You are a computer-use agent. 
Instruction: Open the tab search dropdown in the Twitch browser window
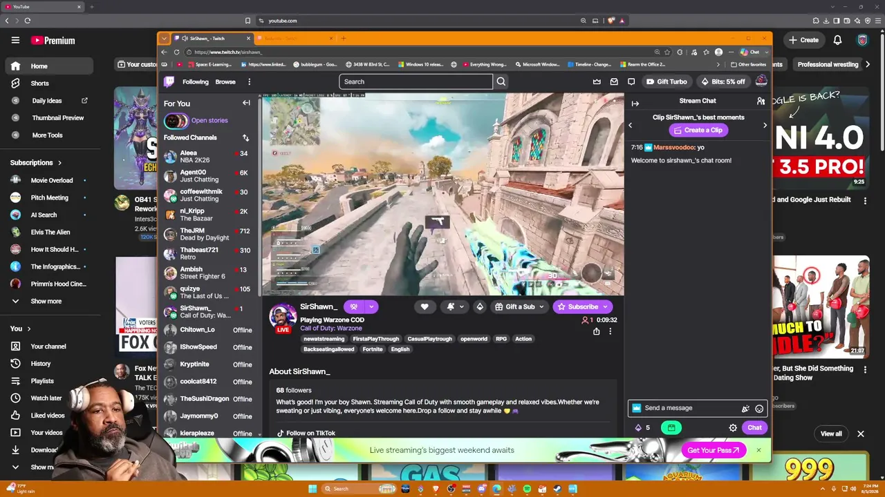click(164, 38)
